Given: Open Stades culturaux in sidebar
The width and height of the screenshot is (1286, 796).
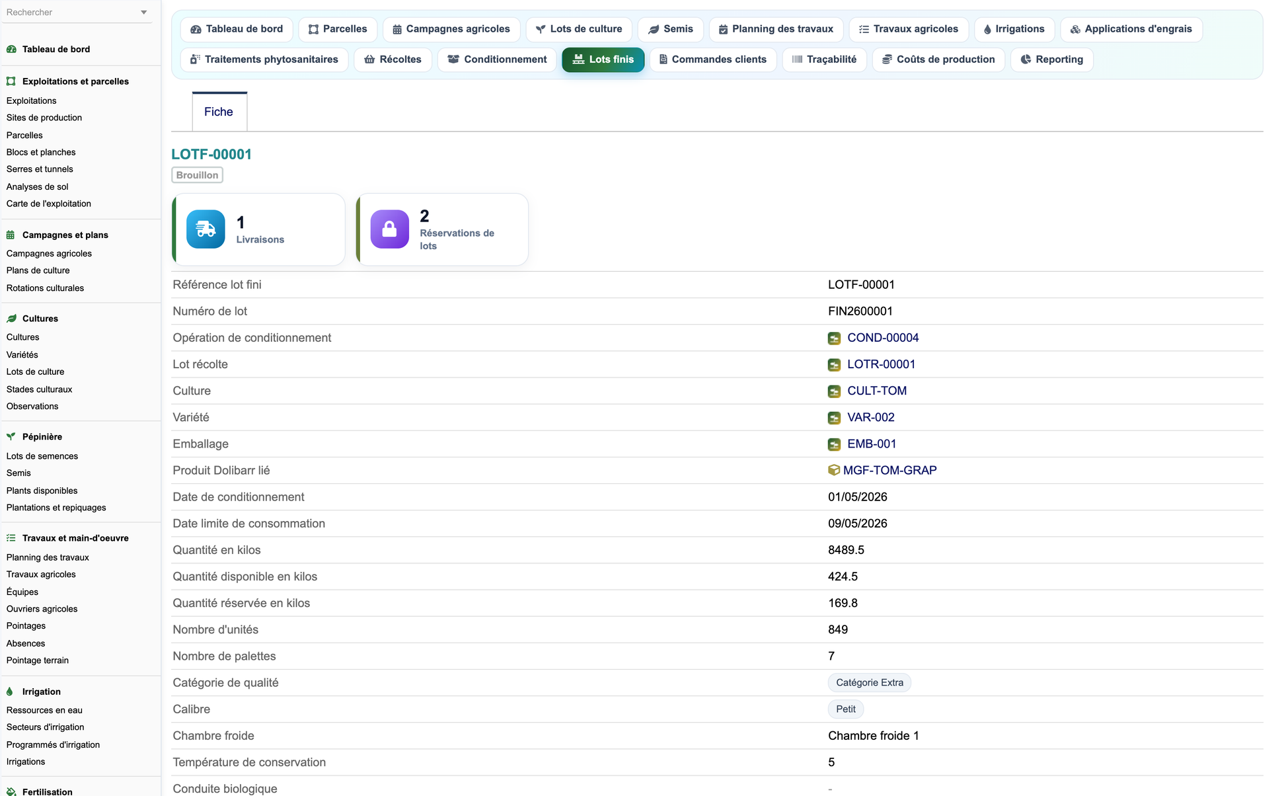Looking at the screenshot, I should (x=40, y=389).
